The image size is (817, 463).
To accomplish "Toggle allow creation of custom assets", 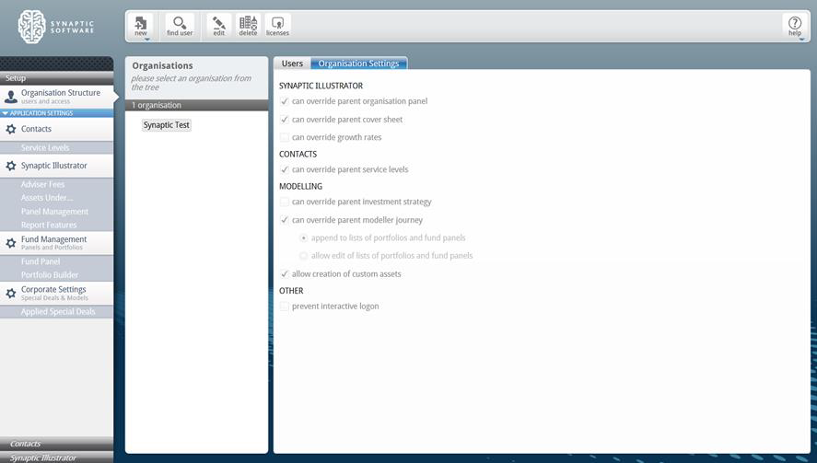I will [285, 274].
